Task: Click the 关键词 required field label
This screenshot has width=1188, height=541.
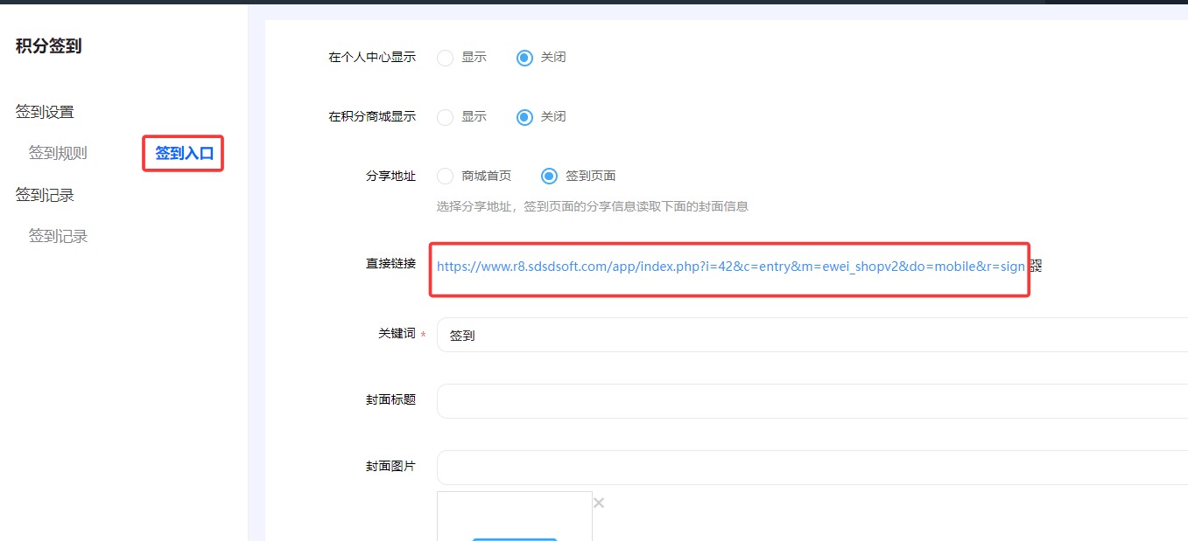Action: [397, 334]
